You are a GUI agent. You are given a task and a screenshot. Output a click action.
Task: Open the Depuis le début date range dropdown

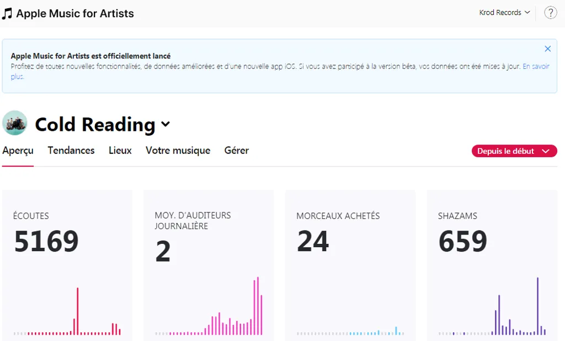point(514,151)
